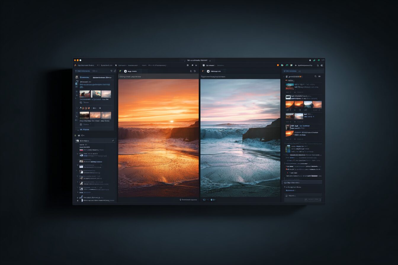
Task: Collapse the lower left panel using its chevron
Action: tap(113, 141)
